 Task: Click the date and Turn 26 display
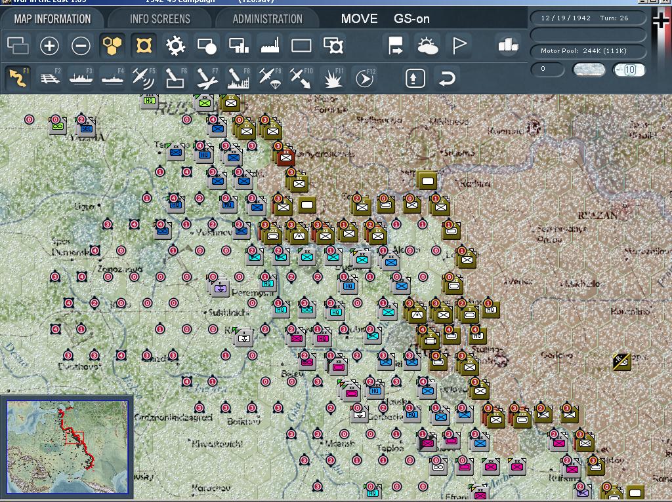click(588, 18)
